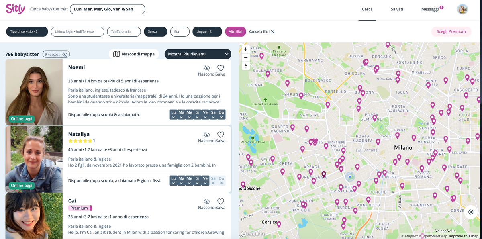The height and width of the screenshot is (239, 482).
Task: Switch to the Salvati tab
Action: click(397, 9)
